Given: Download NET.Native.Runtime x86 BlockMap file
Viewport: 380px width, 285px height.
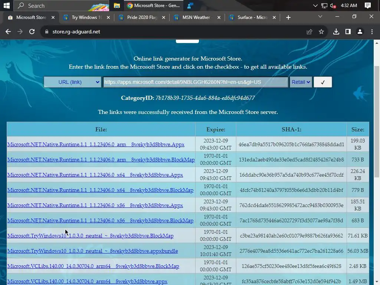Looking at the screenshot, I should (x=100, y=221).
